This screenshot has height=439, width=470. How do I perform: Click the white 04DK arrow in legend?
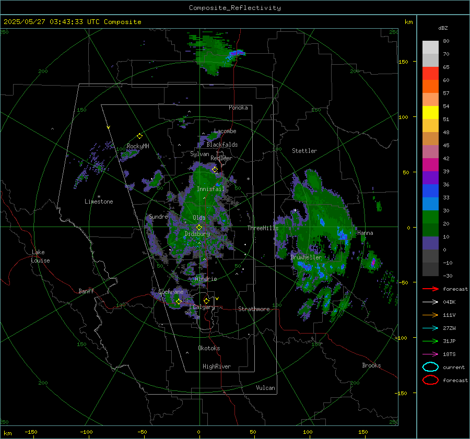click(430, 302)
